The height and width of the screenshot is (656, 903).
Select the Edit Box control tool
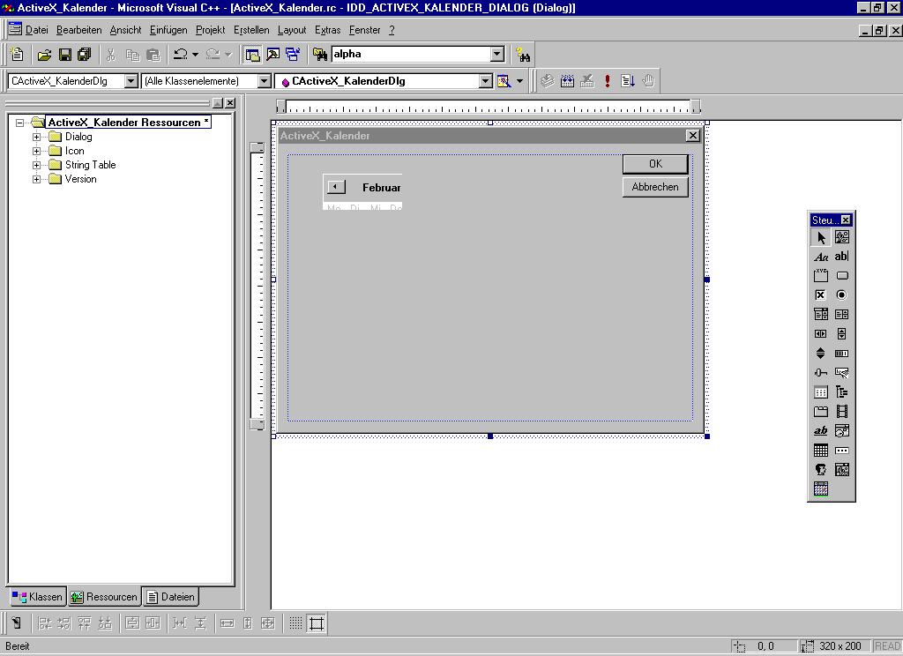841,257
